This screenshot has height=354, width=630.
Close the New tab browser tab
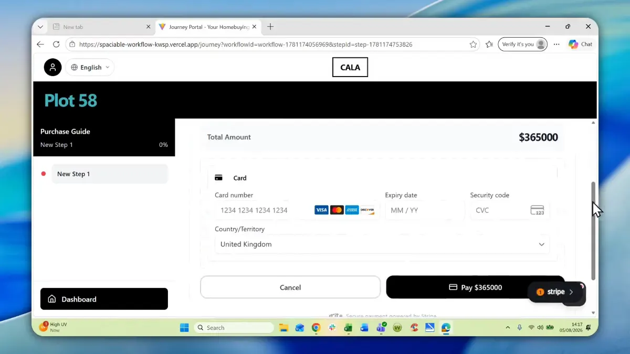pyautogui.click(x=148, y=27)
